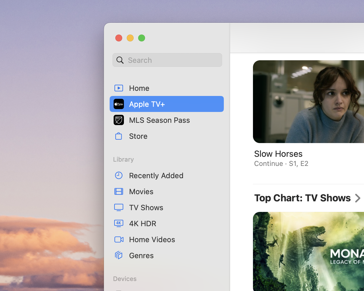Click the Movies film strip icon

point(119,191)
